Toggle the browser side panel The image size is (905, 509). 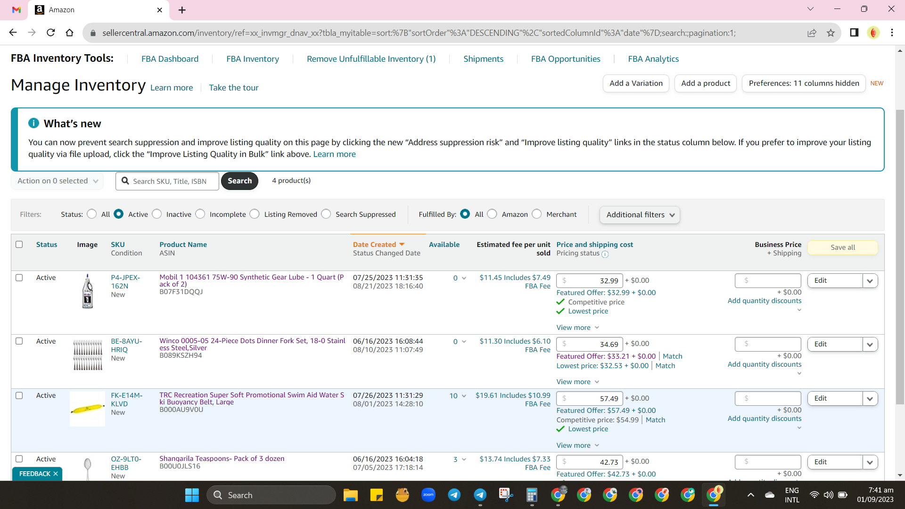coord(854,33)
